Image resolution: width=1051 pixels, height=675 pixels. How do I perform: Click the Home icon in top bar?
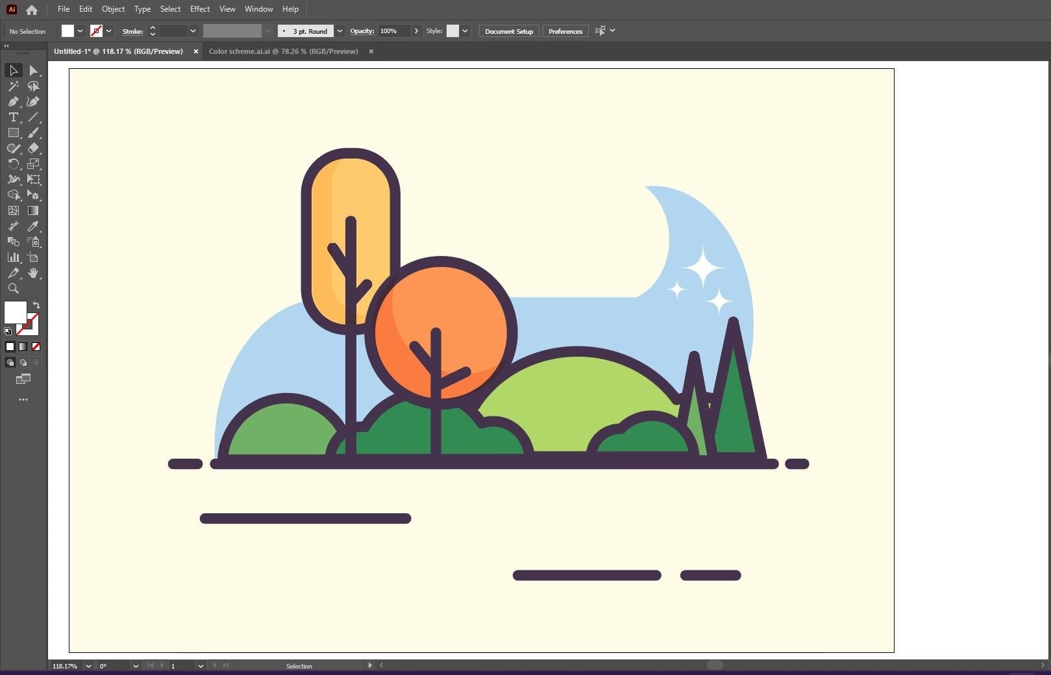(x=31, y=10)
